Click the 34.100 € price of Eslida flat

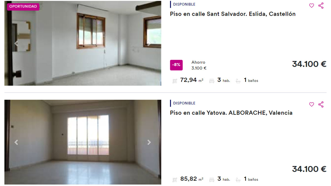[309, 64]
